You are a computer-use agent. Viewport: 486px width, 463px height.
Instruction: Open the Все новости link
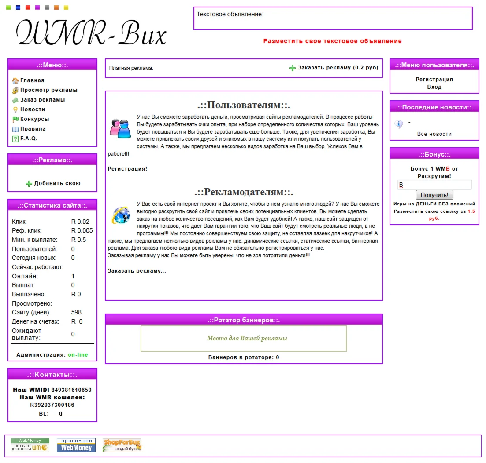[434, 134]
